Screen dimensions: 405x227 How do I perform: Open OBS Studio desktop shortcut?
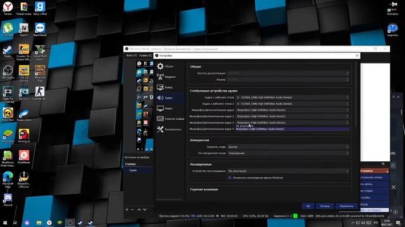coord(8,73)
